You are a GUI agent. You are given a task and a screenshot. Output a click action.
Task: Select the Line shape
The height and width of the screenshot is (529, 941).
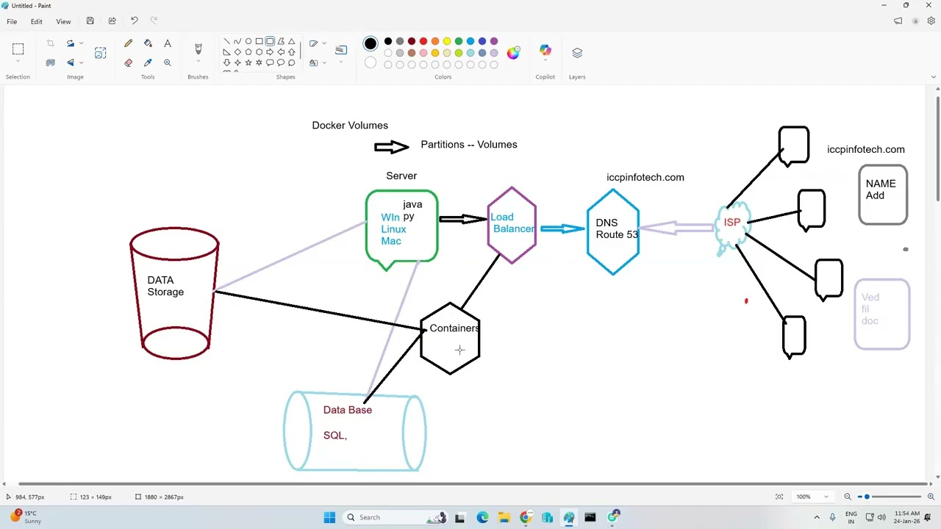coord(226,41)
